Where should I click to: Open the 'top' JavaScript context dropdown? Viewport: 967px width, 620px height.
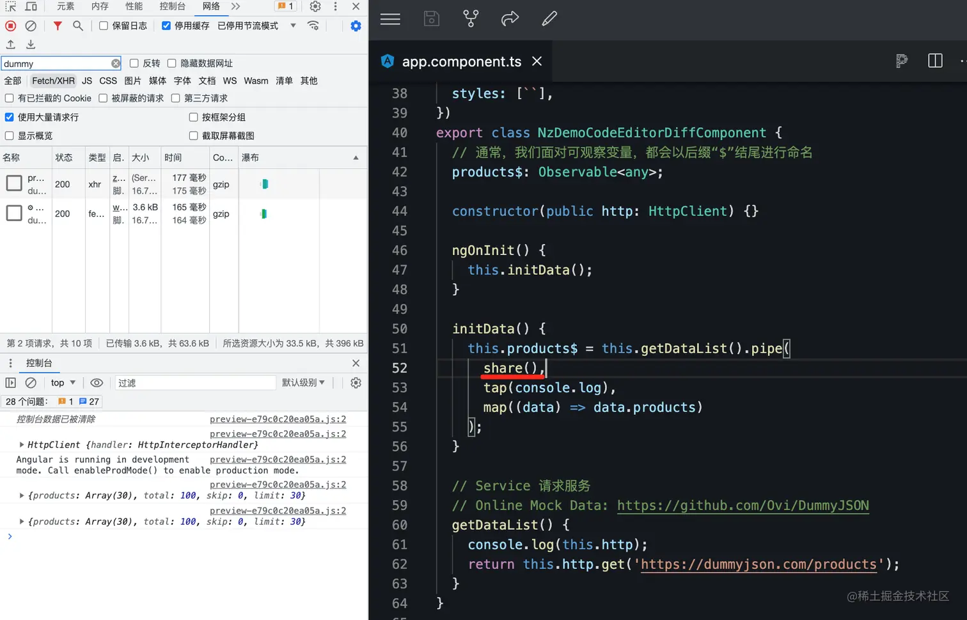tap(63, 383)
